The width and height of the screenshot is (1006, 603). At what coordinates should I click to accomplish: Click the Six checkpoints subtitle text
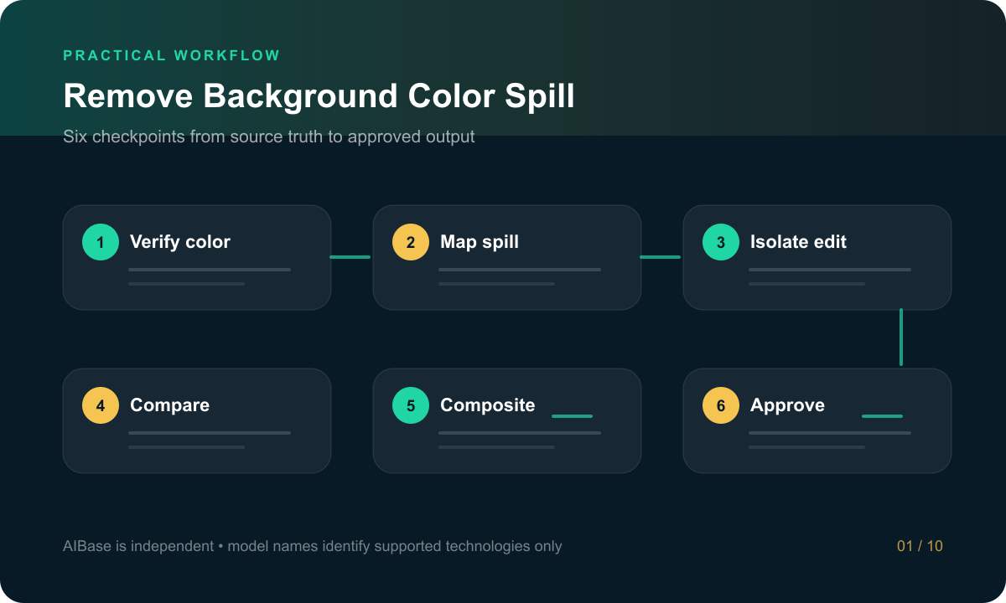(x=269, y=137)
